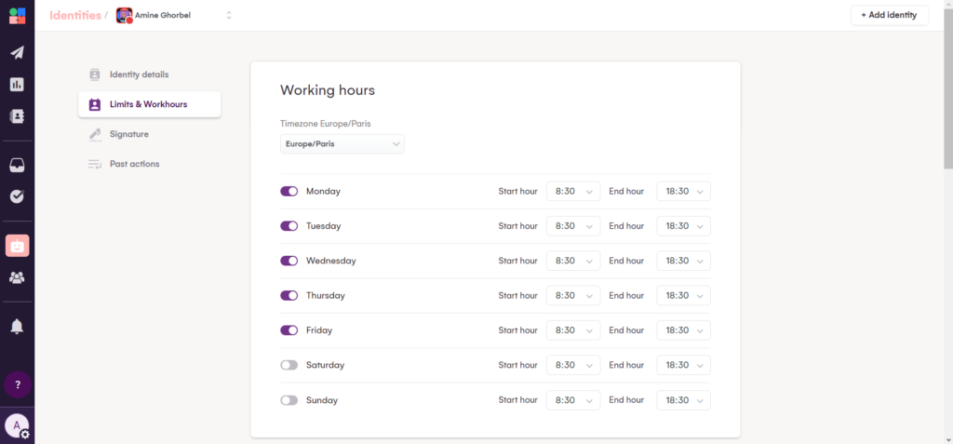Expand the Europe/Paris timezone dropdown
Viewport: 953px width, 444px height.
click(342, 144)
